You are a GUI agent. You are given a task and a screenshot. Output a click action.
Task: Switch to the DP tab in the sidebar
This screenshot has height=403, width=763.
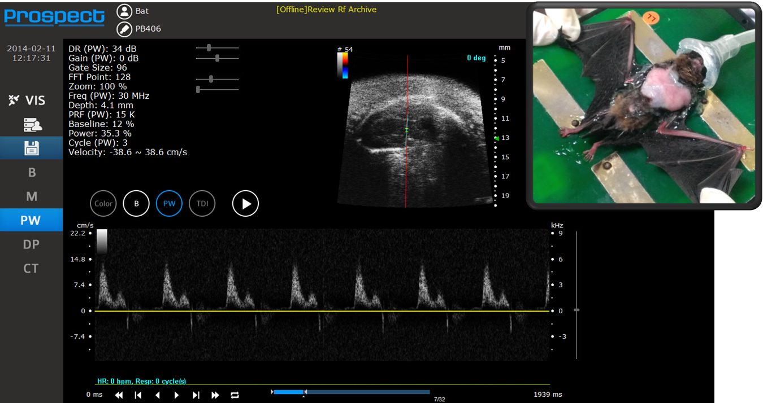32,244
